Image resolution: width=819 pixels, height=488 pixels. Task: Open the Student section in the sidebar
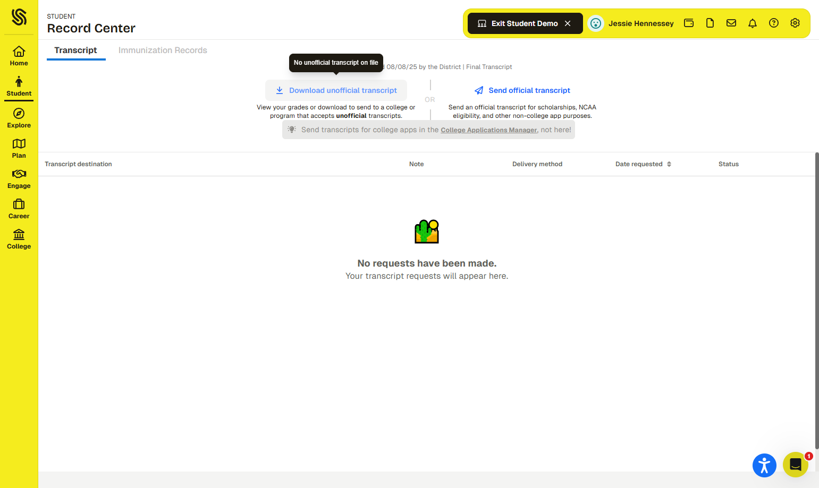[19, 86]
